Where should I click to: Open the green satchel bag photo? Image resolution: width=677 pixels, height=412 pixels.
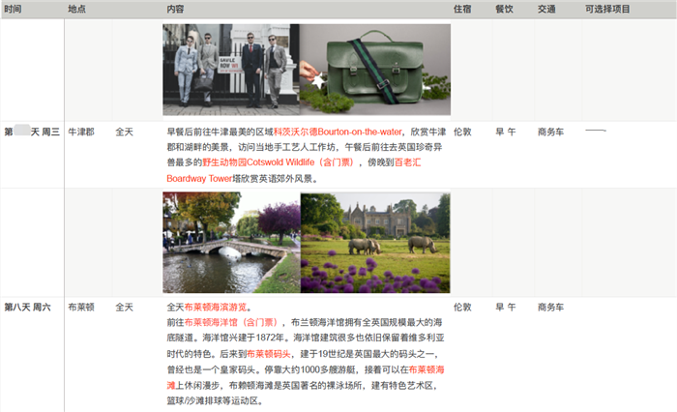(375, 69)
